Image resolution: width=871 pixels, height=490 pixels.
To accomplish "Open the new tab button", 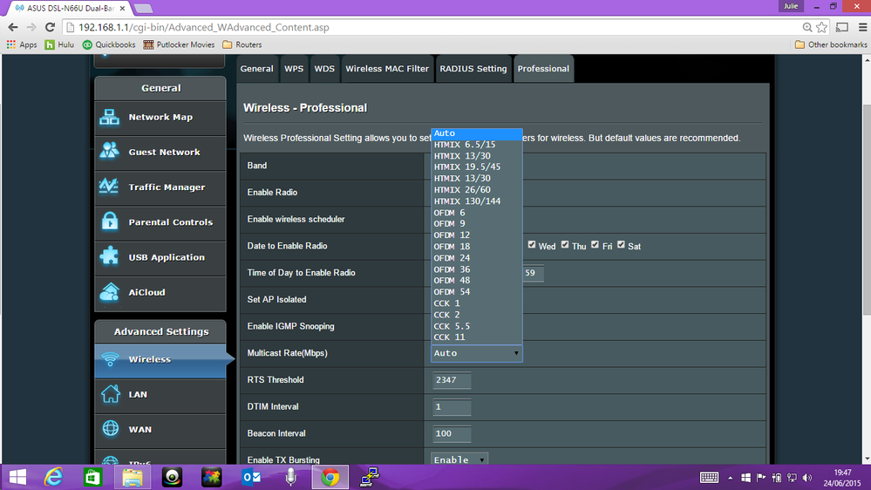I will (143, 9).
